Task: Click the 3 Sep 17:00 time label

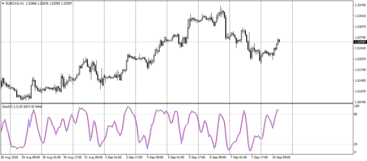Action: pos(134,157)
